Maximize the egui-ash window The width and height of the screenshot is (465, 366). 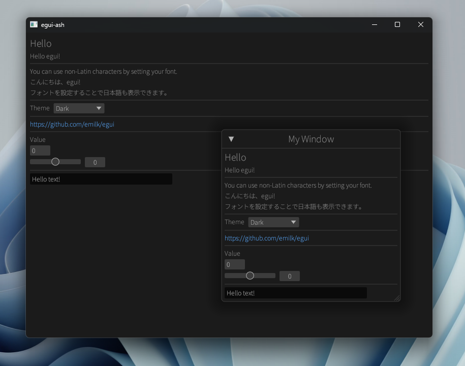tap(397, 24)
